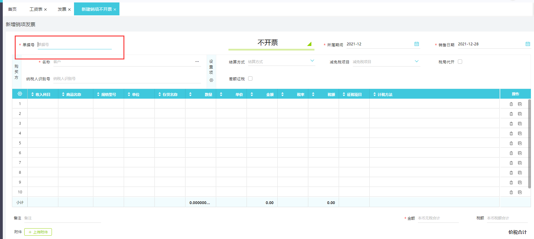534x239 pixels.
Task: Click the ellipsis to pick a 客户
Action: tap(197, 62)
